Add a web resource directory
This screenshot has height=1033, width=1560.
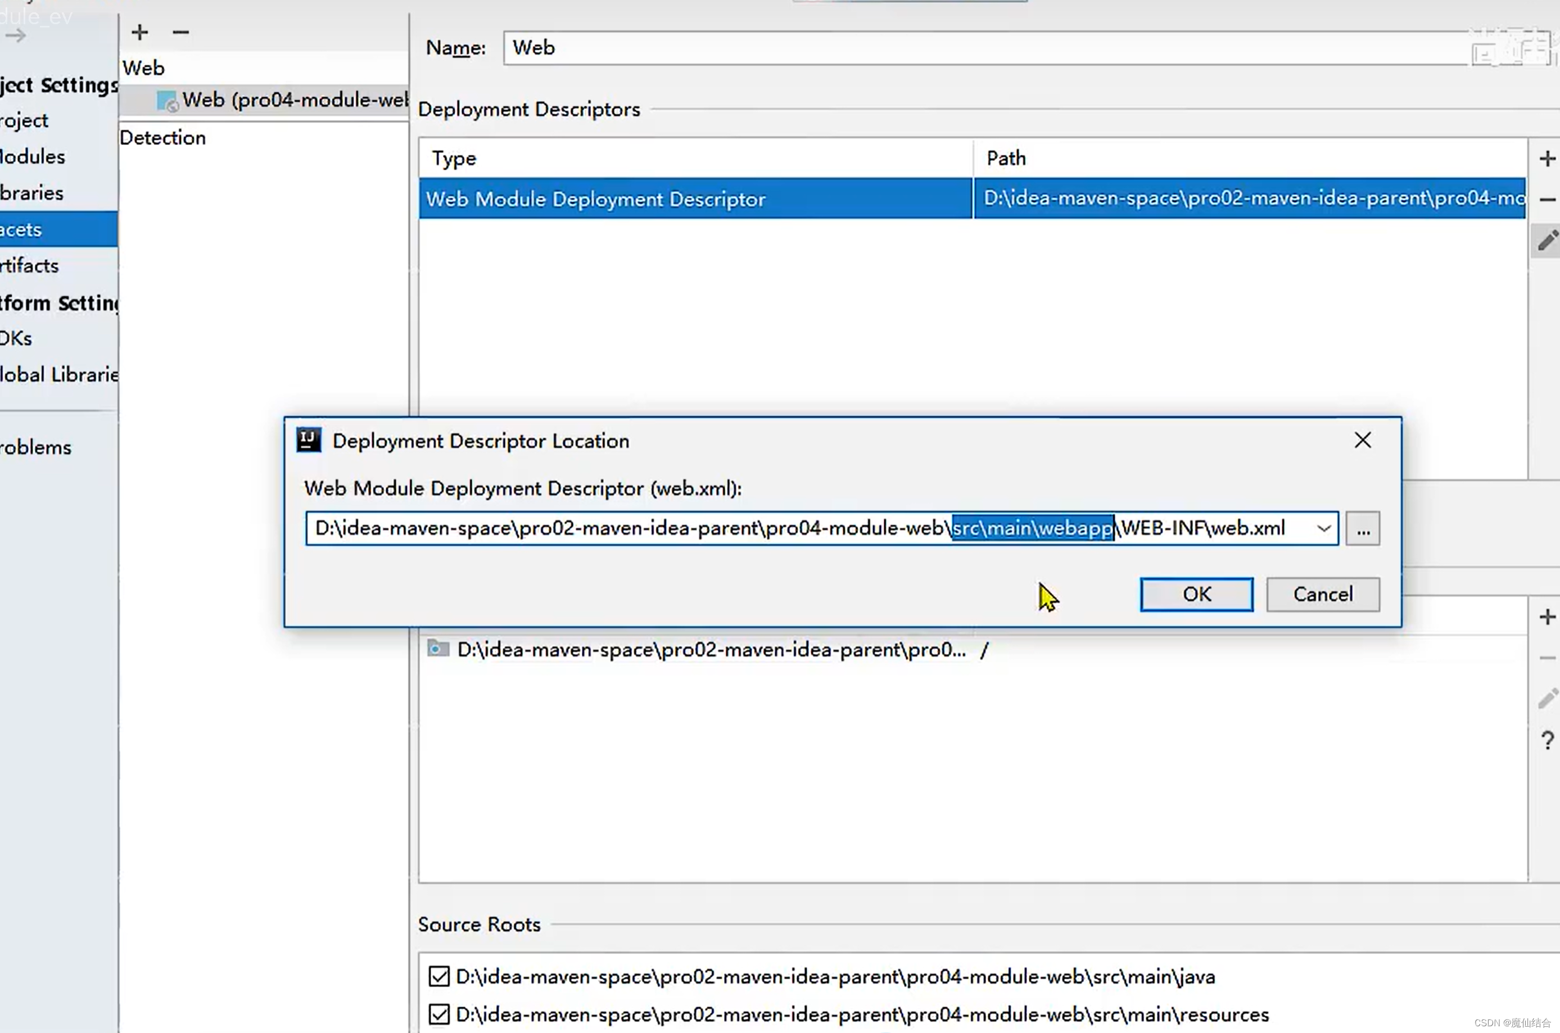[x=1548, y=617]
